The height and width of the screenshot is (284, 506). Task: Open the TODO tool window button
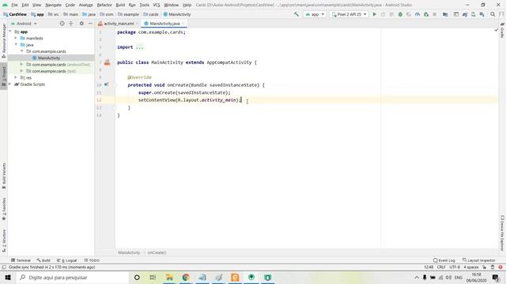point(92,260)
